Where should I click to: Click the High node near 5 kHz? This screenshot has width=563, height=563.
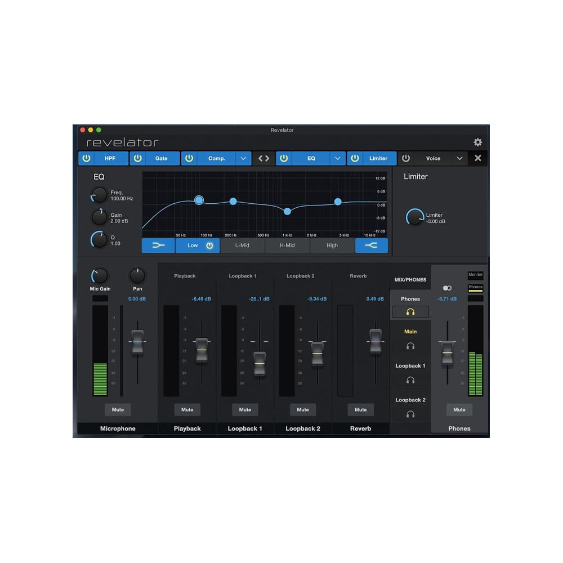(338, 202)
